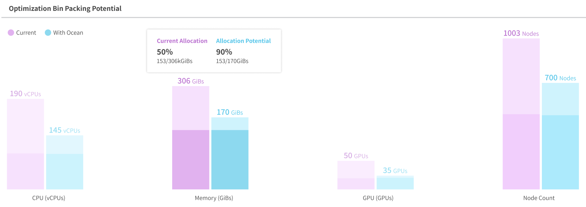This screenshot has height=207, width=586.
Task: Click the "1003 Nodes" value label
Action: 521,34
